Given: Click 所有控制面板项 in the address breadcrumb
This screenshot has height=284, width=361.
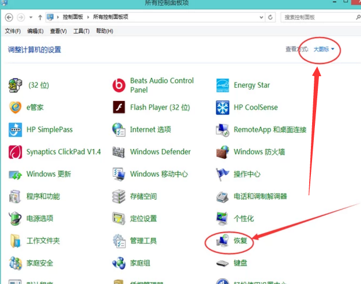Looking at the screenshot, I should [x=111, y=17].
